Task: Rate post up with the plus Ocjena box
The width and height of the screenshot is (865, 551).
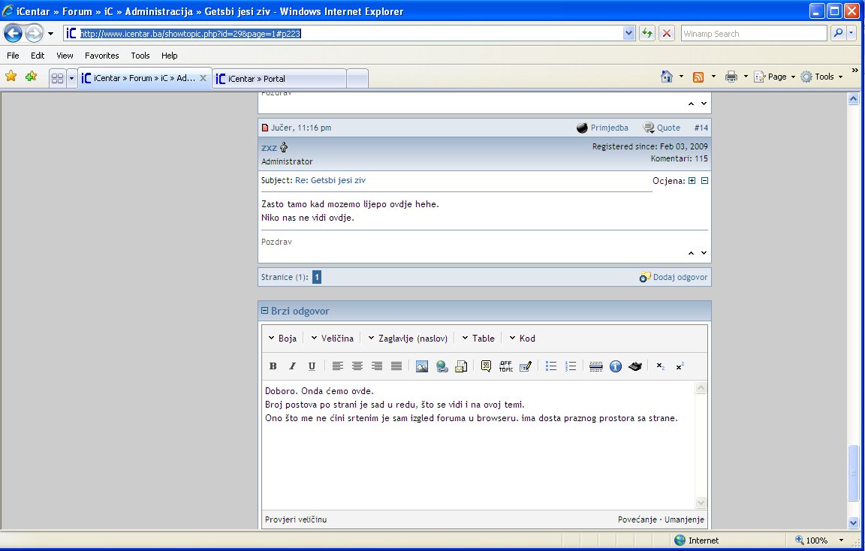Action: [692, 181]
